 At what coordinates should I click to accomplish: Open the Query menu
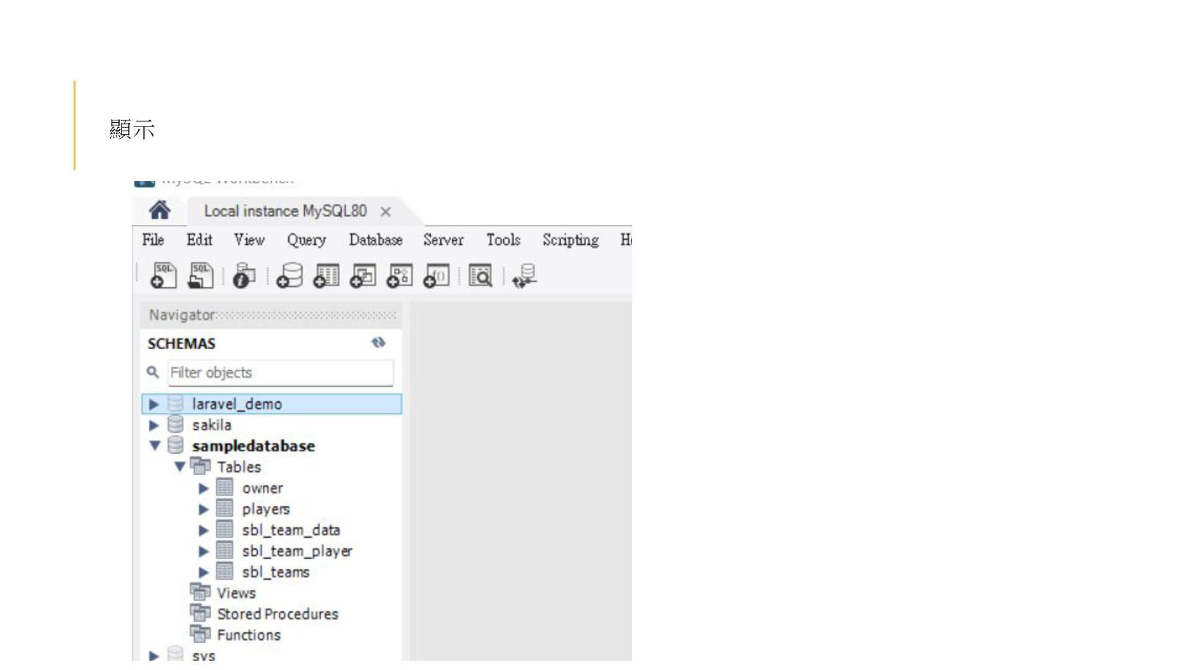coord(306,240)
